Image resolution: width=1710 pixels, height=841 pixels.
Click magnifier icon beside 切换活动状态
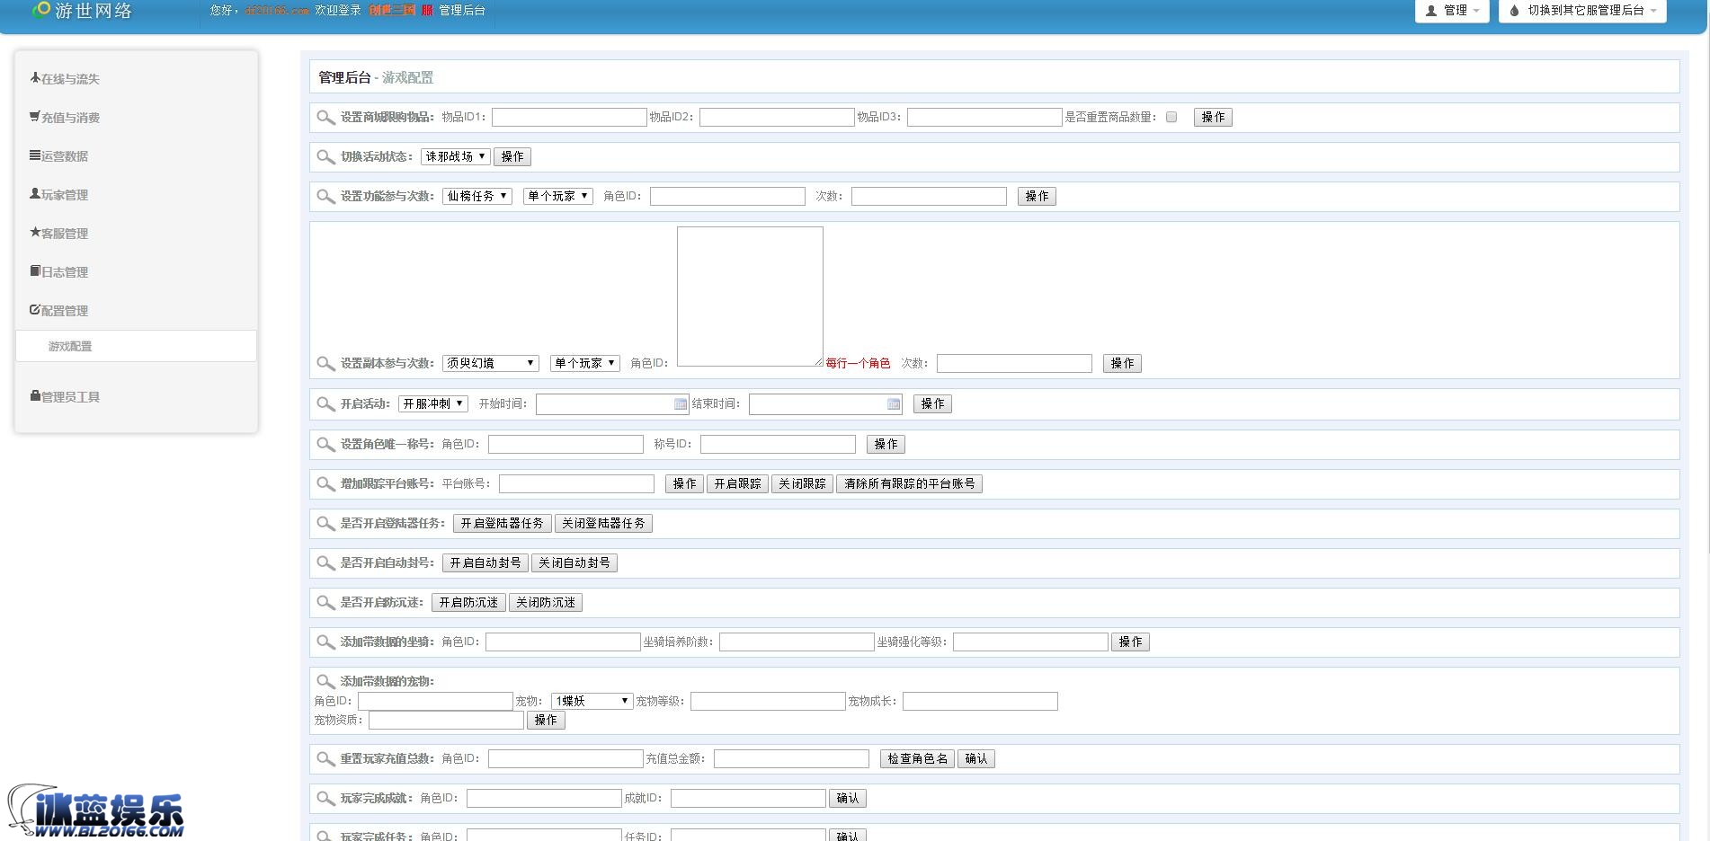[x=325, y=157]
